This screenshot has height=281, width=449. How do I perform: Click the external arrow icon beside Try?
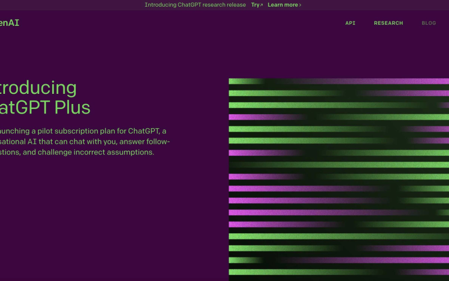click(x=261, y=5)
